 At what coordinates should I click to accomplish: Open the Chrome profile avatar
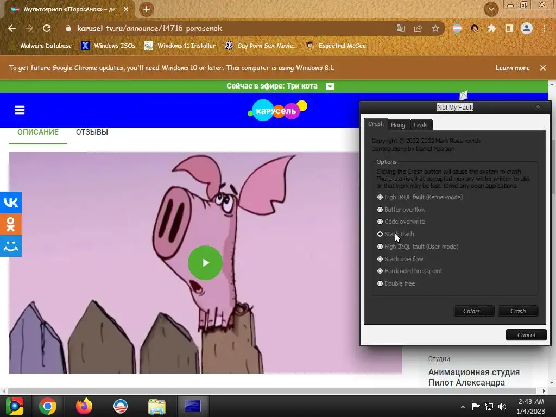coord(527,28)
